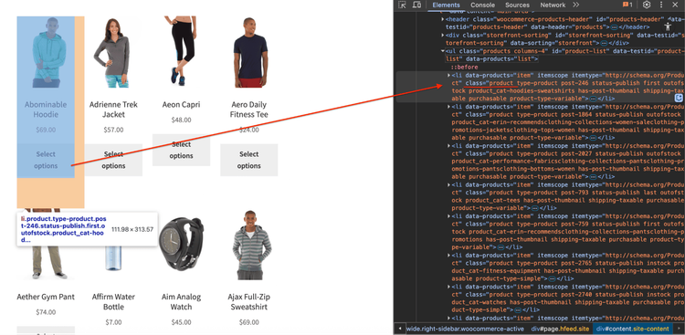Click Select options under Aero Daily Fitness Tee
685x335 pixels.
(249, 160)
